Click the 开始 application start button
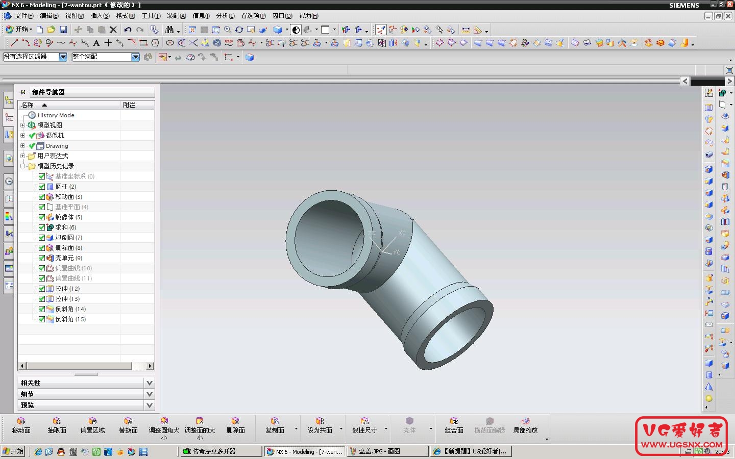The image size is (735, 459). point(19,30)
